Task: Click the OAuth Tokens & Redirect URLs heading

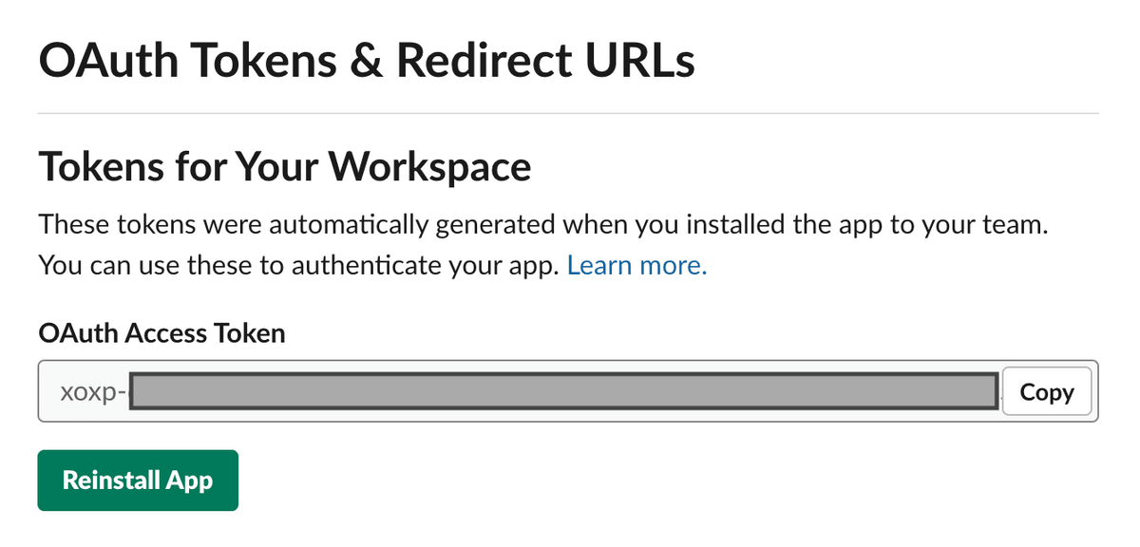Action: coord(366,59)
